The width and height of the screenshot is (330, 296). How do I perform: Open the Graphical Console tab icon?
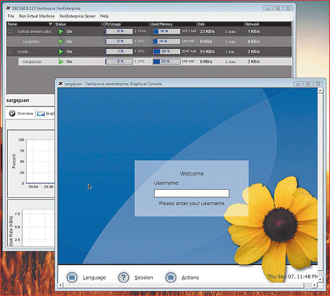pyautogui.click(x=41, y=114)
